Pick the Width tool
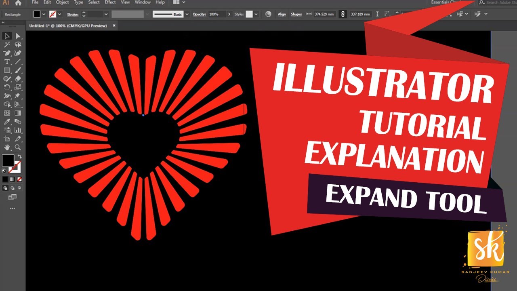 tap(7, 96)
